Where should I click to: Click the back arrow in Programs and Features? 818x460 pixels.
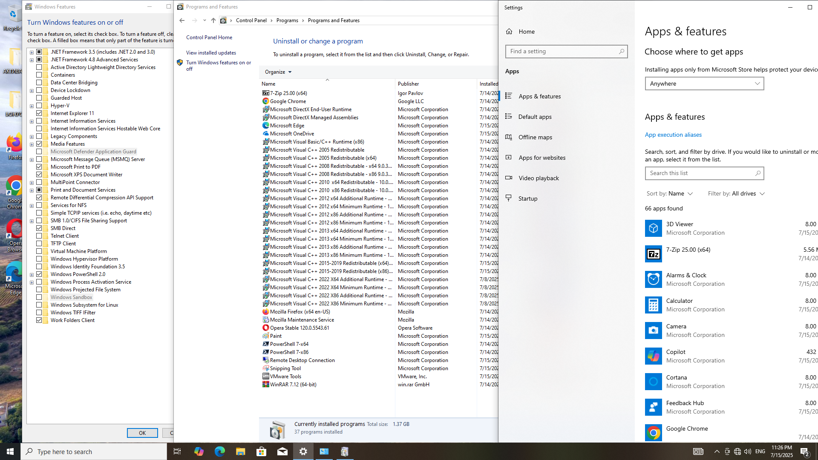182,20
